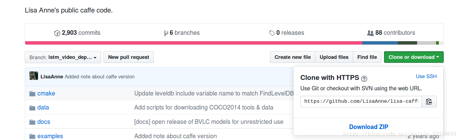Toggle the Clone or download dropdown
The width and height of the screenshot is (460, 140).
[x=413, y=57]
